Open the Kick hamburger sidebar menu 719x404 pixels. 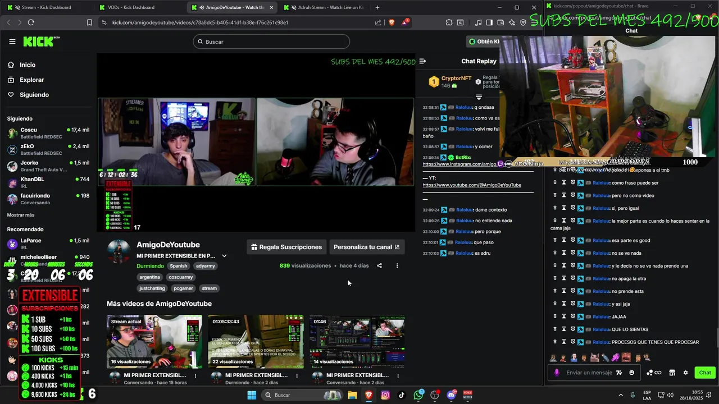tap(12, 42)
